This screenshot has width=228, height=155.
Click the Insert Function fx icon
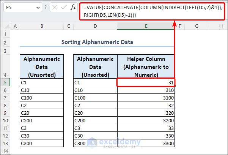pyautogui.click(x=73, y=7)
